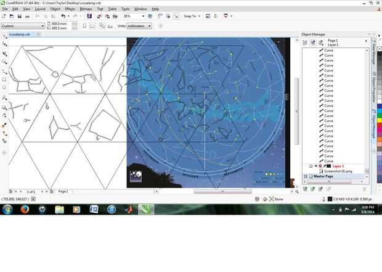The image size is (382, 272).
Task: Select the Zoom tool in toolbox
Action: pyautogui.click(x=4, y=62)
